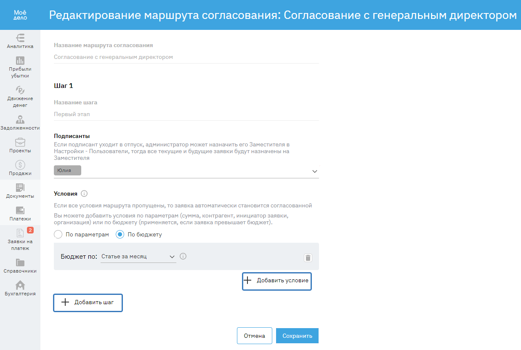Open Документы menu item
This screenshot has width=521, height=350.
click(x=20, y=191)
